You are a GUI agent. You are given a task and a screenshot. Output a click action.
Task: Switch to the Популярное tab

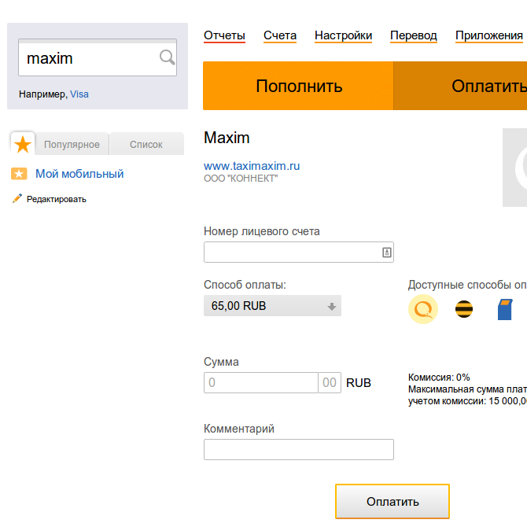[72, 144]
